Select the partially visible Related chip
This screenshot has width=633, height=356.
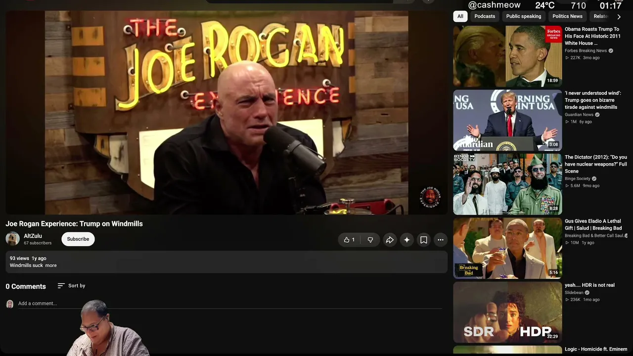(599, 16)
